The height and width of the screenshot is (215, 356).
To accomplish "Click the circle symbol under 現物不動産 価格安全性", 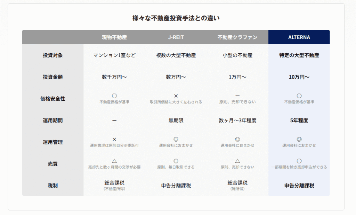I will pos(114,96).
